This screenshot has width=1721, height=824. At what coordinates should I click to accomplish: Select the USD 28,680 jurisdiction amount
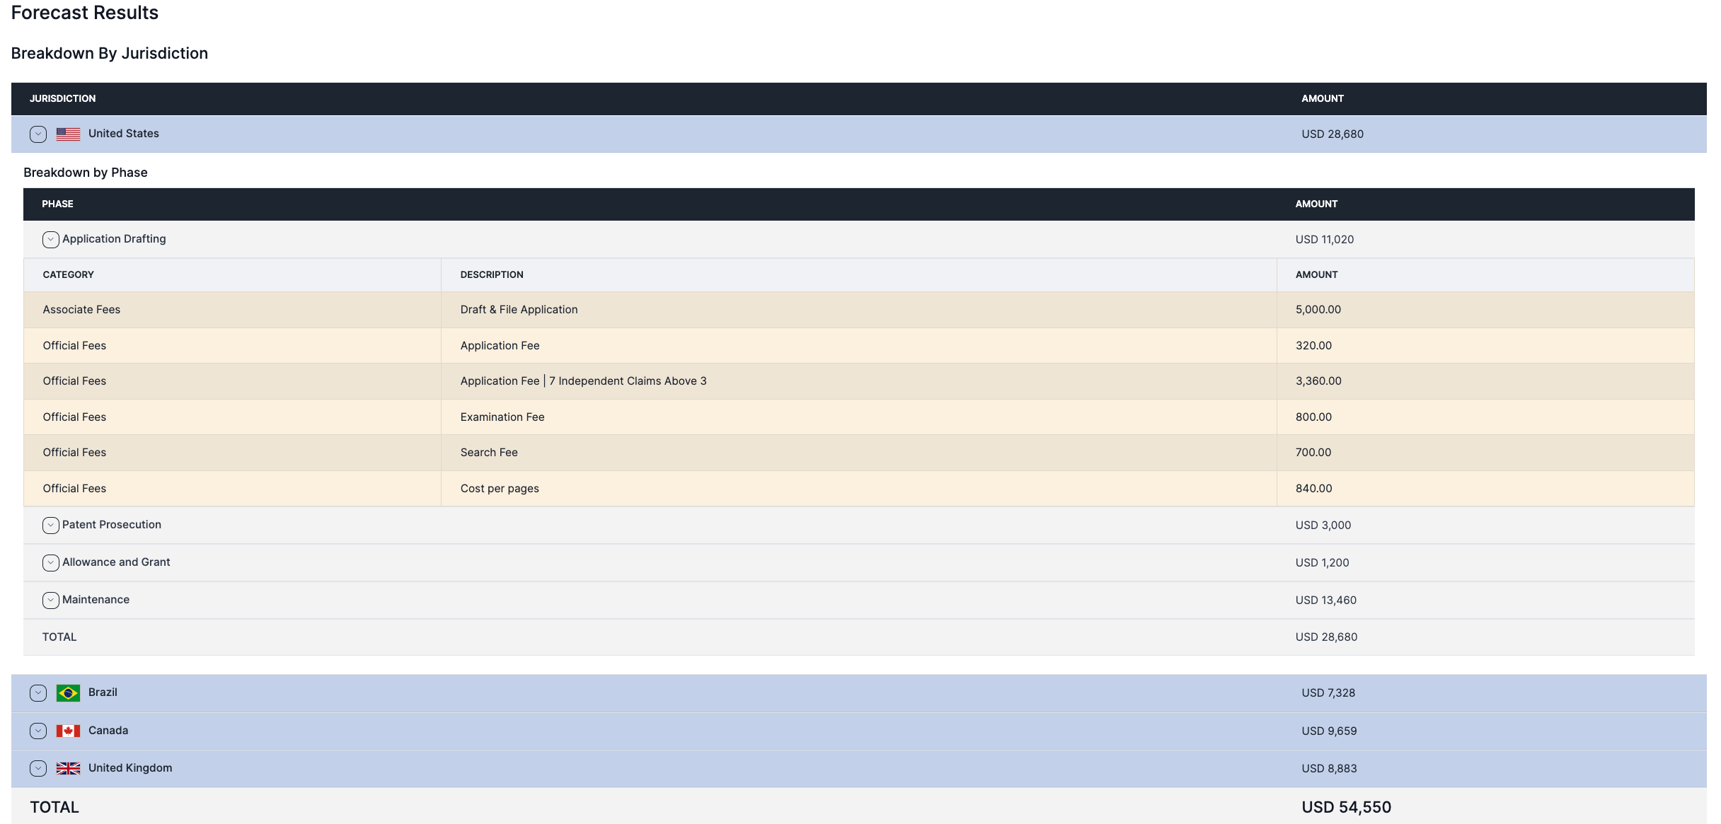(1333, 134)
